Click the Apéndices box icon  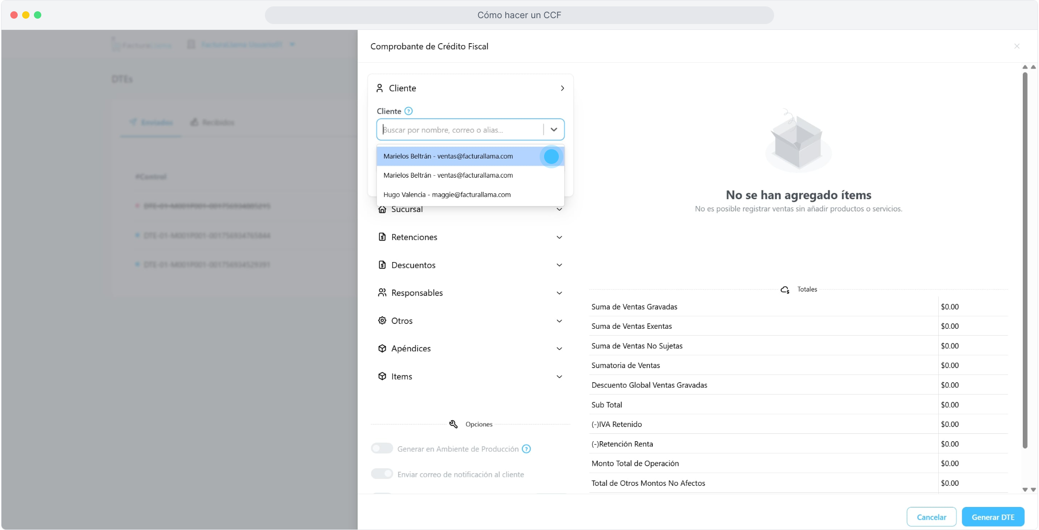point(382,348)
